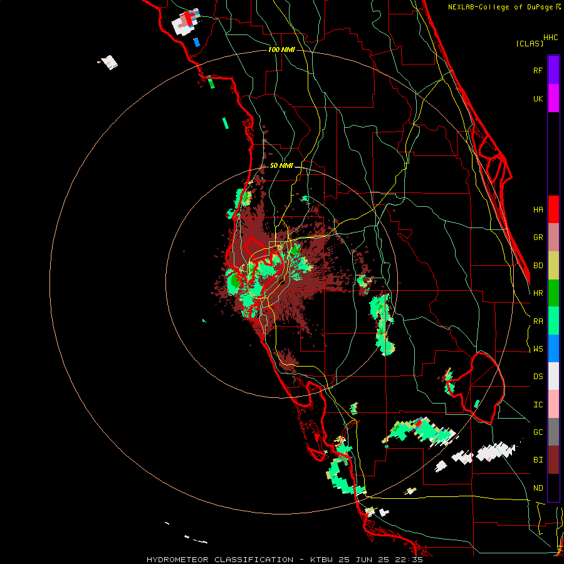Click the IC legend label
The height and width of the screenshot is (564, 564).
pyautogui.click(x=538, y=405)
